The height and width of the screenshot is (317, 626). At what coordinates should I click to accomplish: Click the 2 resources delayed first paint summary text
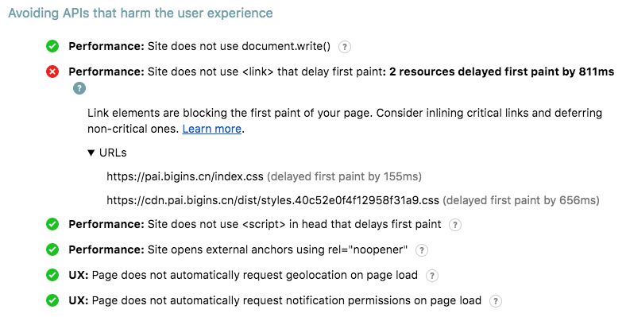pos(502,72)
